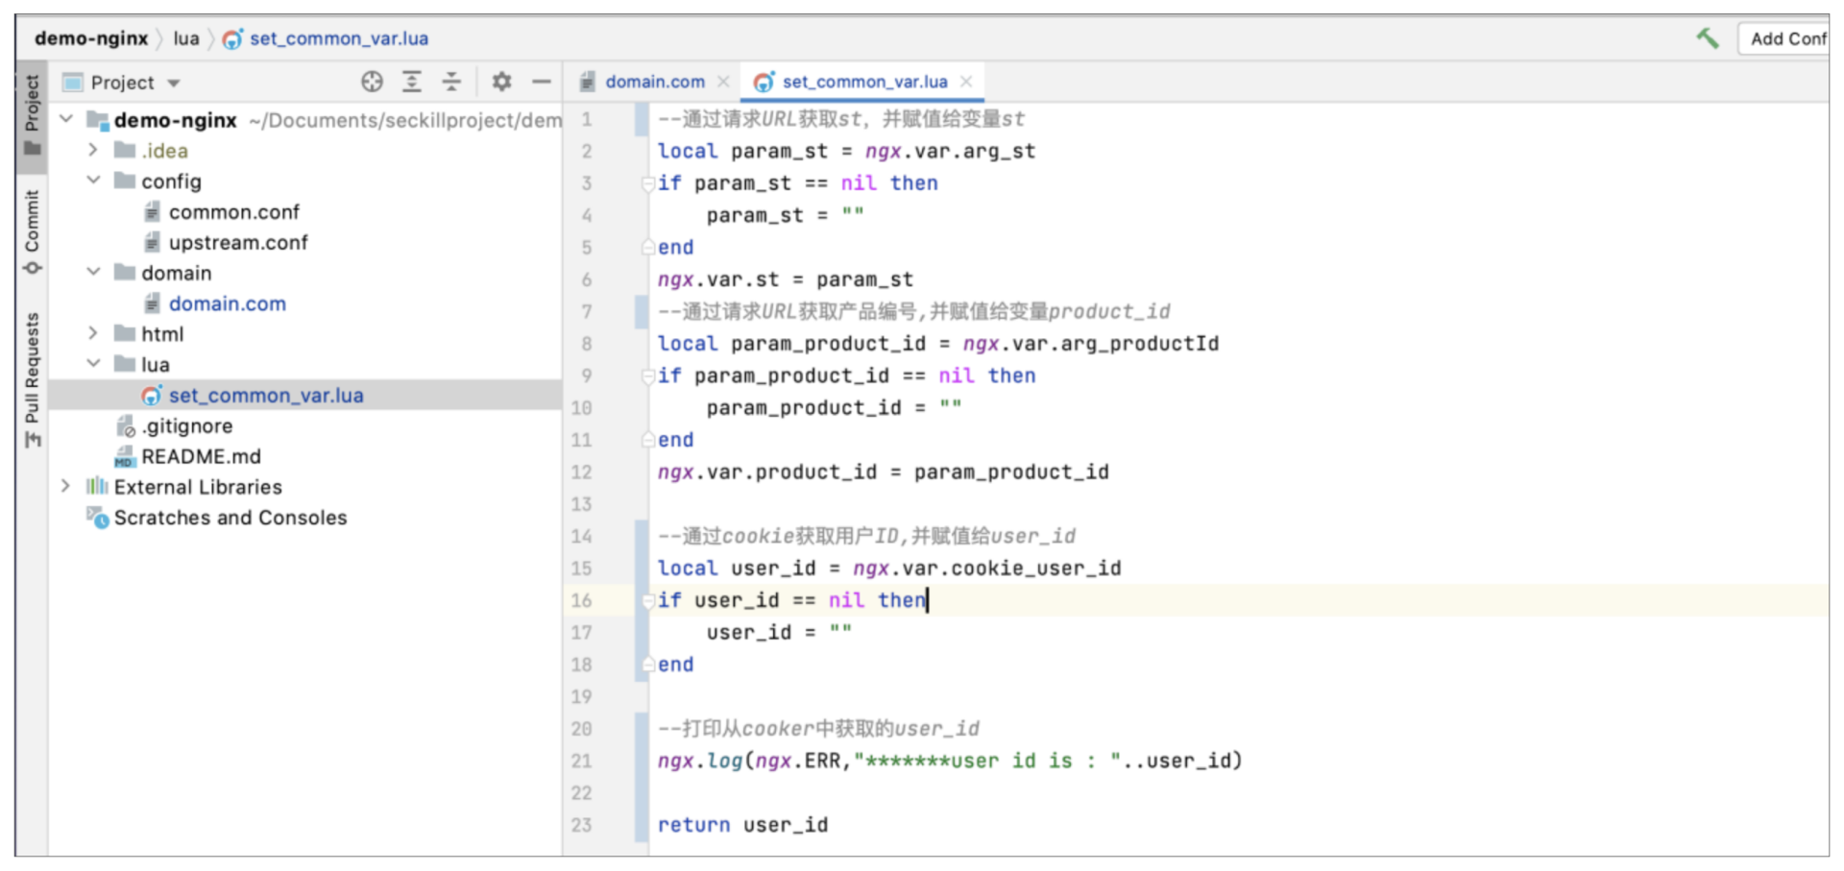Open Project panel settings gear
1844x871 pixels.
pyautogui.click(x=501, y=83)
